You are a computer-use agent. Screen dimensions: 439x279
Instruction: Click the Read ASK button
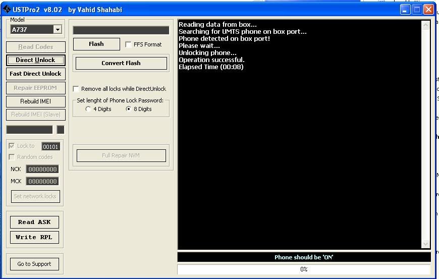pos(34,222)
